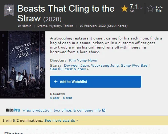Viewport: 168px width, 134px height.
Task: Open the 19 February 2020 release date link
Action: tap(103, 26)
